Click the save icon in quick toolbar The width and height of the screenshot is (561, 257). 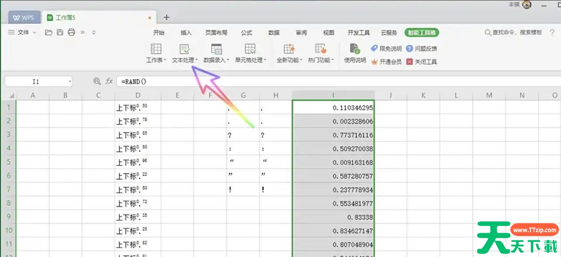[60, 33]
